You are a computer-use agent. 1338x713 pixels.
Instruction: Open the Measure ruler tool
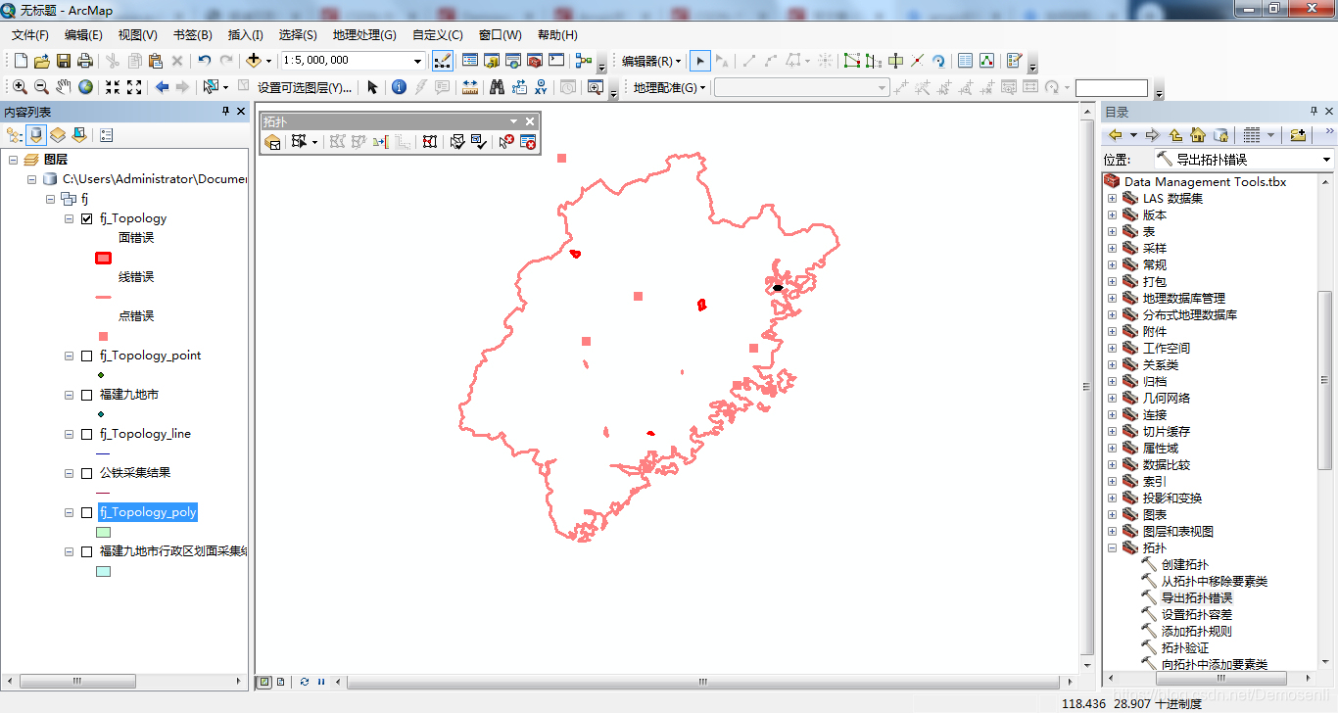click(x=470, y=87)
